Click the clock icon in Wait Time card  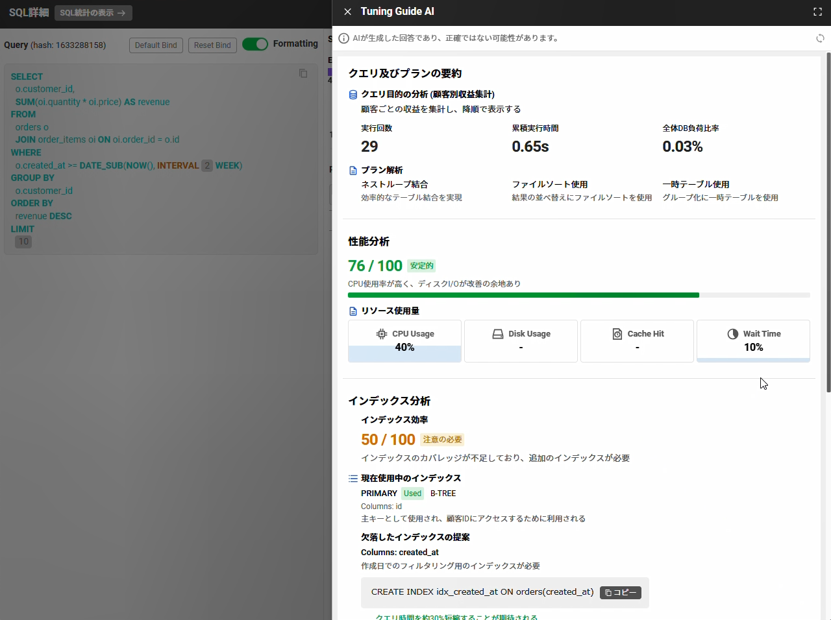[733, 334]
